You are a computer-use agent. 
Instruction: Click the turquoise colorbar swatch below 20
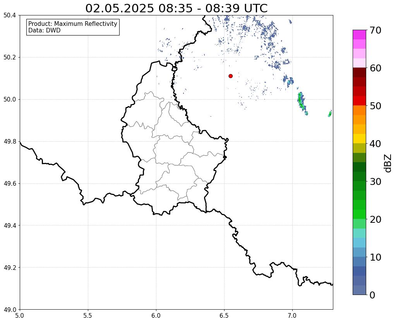pyautogui.click(x=359, y=233)
